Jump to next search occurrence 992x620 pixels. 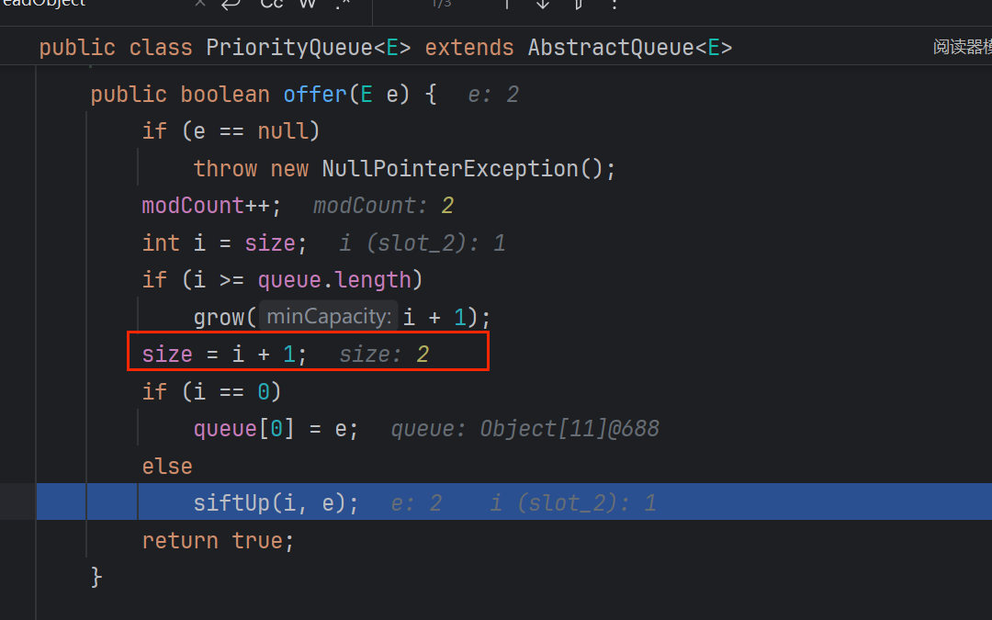point(542,4)
